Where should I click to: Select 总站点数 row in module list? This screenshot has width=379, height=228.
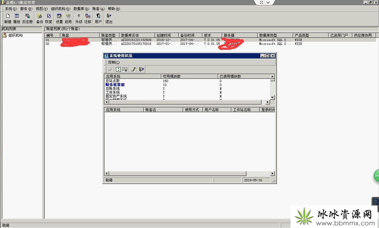point(187,81)
